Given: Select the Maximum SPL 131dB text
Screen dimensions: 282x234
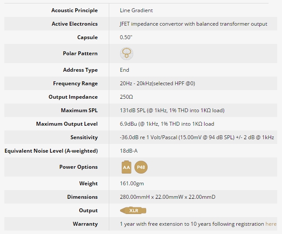Looking at the screenshot, I should [172, 110].
